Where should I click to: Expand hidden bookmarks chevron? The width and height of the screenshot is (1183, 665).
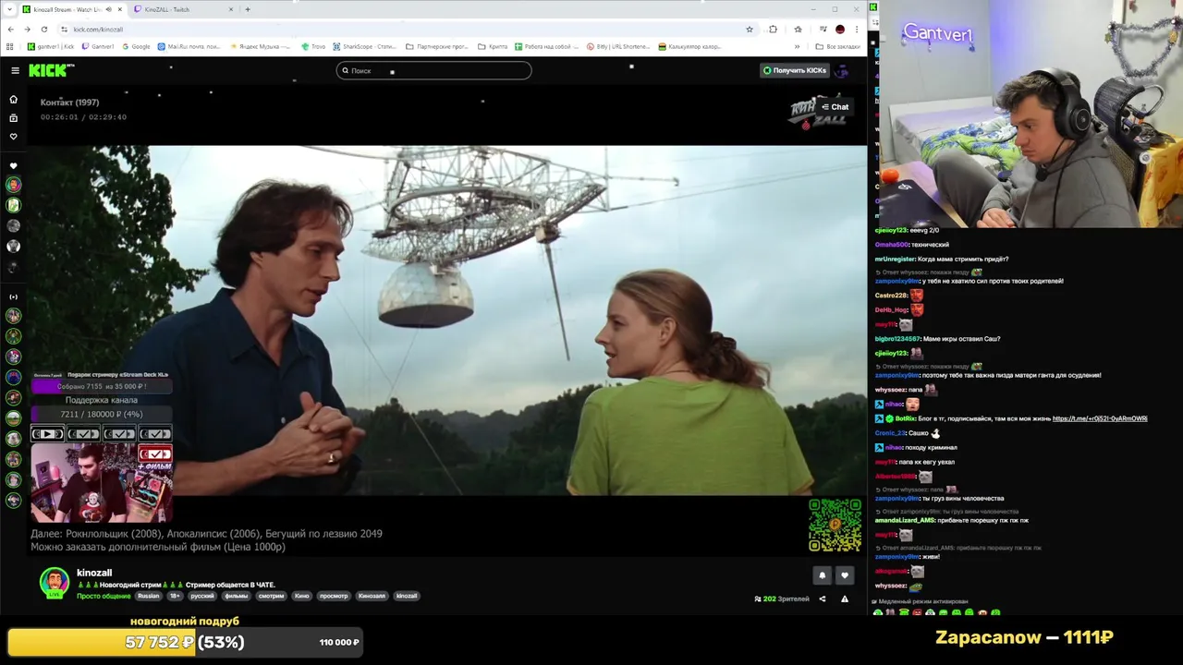797,46
